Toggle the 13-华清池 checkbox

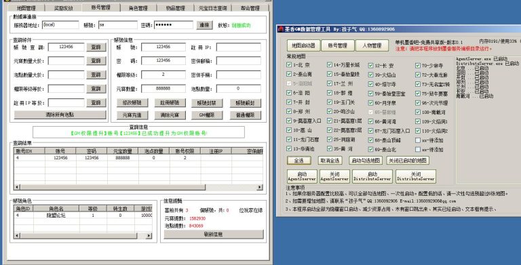(289, 148)
